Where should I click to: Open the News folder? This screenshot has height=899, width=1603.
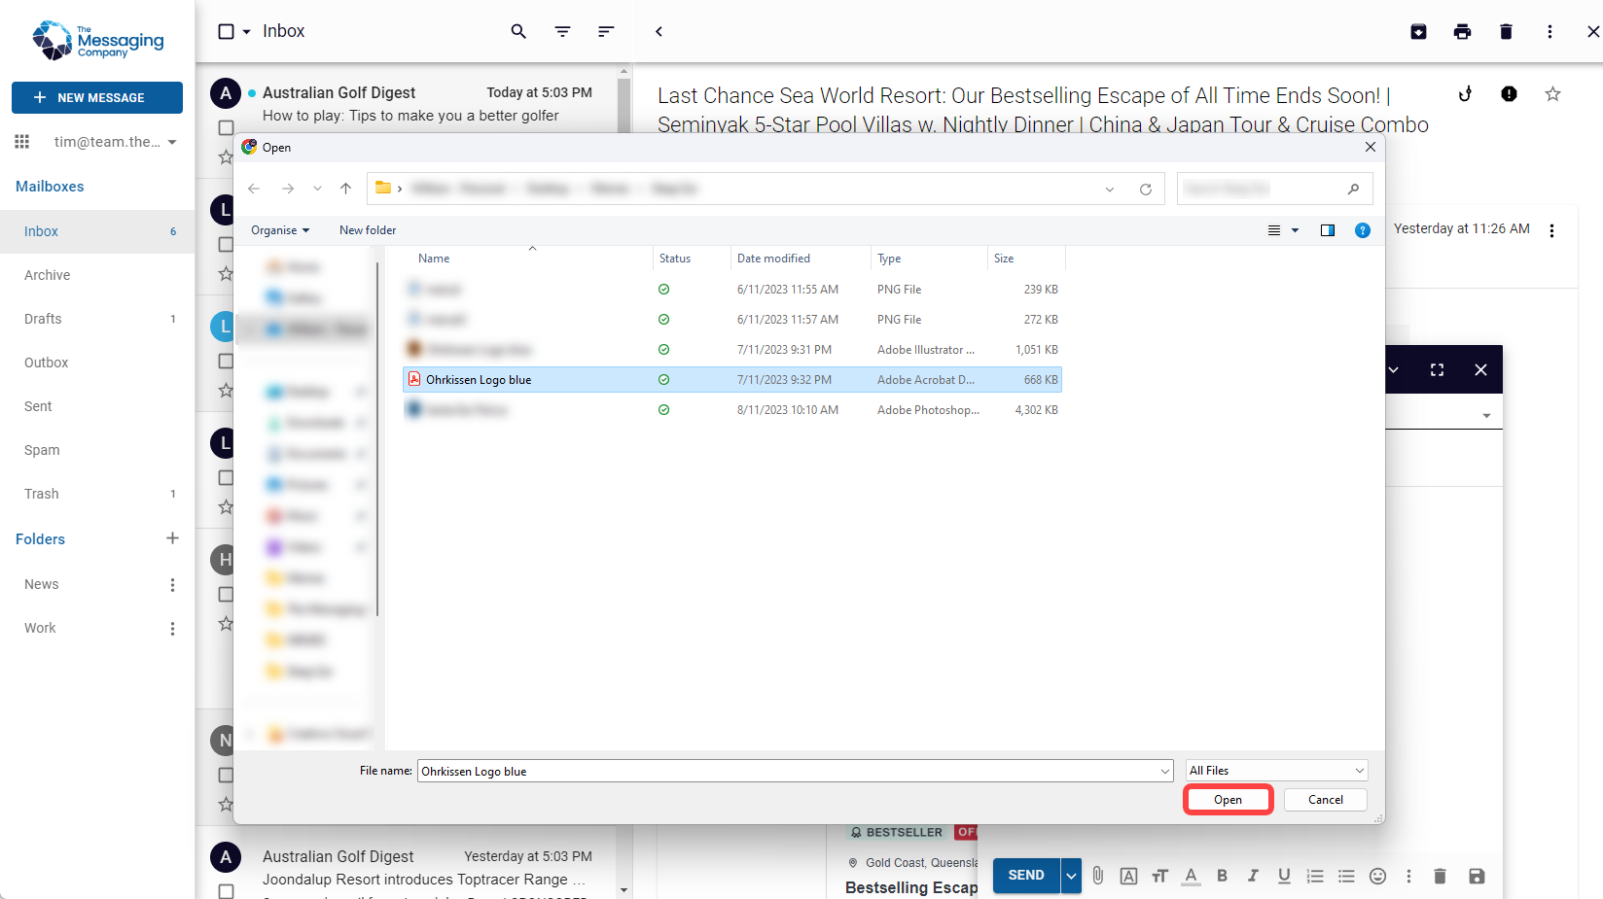42,583
